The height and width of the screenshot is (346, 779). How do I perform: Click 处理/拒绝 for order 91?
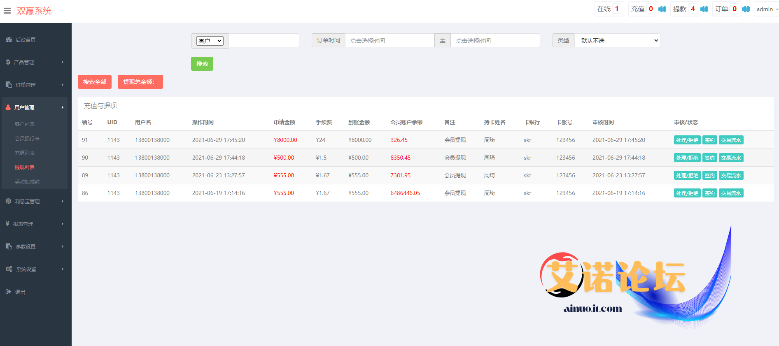[x=687, y=140]
